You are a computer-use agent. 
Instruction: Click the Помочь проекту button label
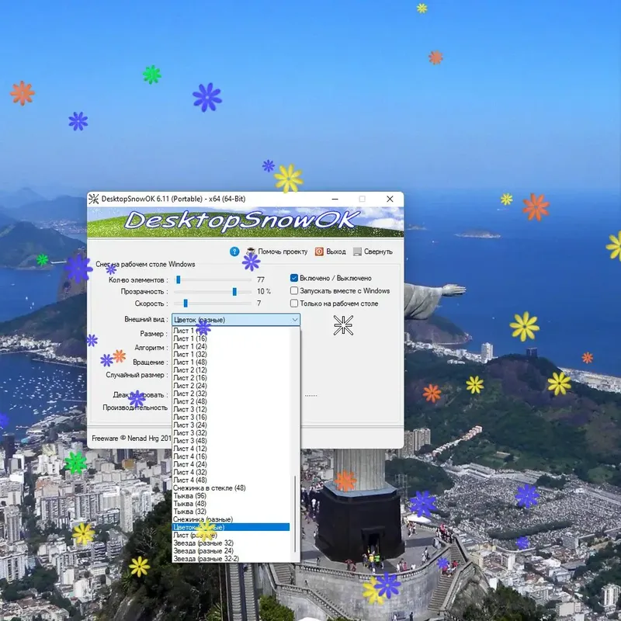(x=283, y=252)
